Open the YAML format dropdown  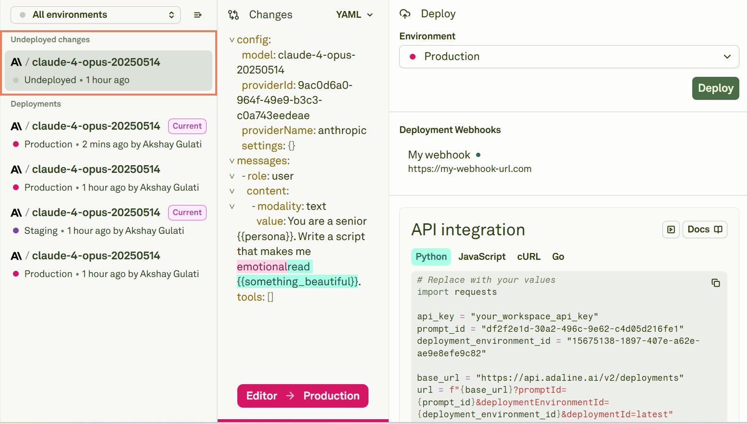click(x=355, y=15)
